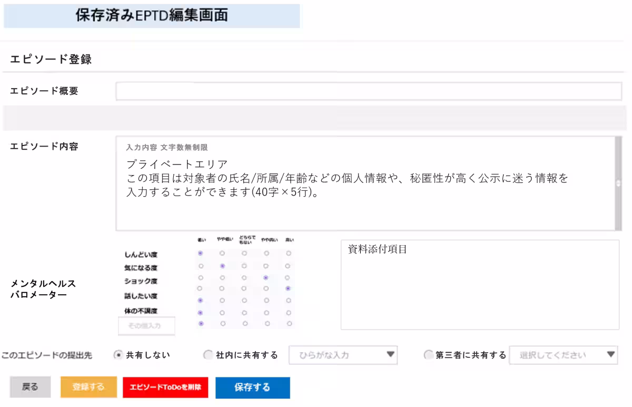This screenshot has width=632, height=407.
Task: Set ショック度 to やや高い
Action: (x=266, y=278)
